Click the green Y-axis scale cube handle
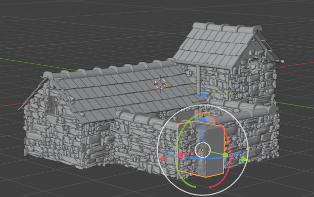Viewport: 314px width, 197px height. [x=226, y=155]
